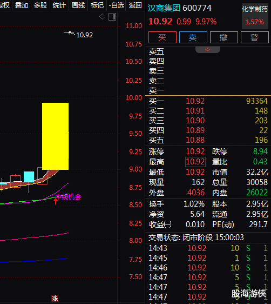
Task: Select the yellow limit-up candlestick
Action: [x=55, y=136]
